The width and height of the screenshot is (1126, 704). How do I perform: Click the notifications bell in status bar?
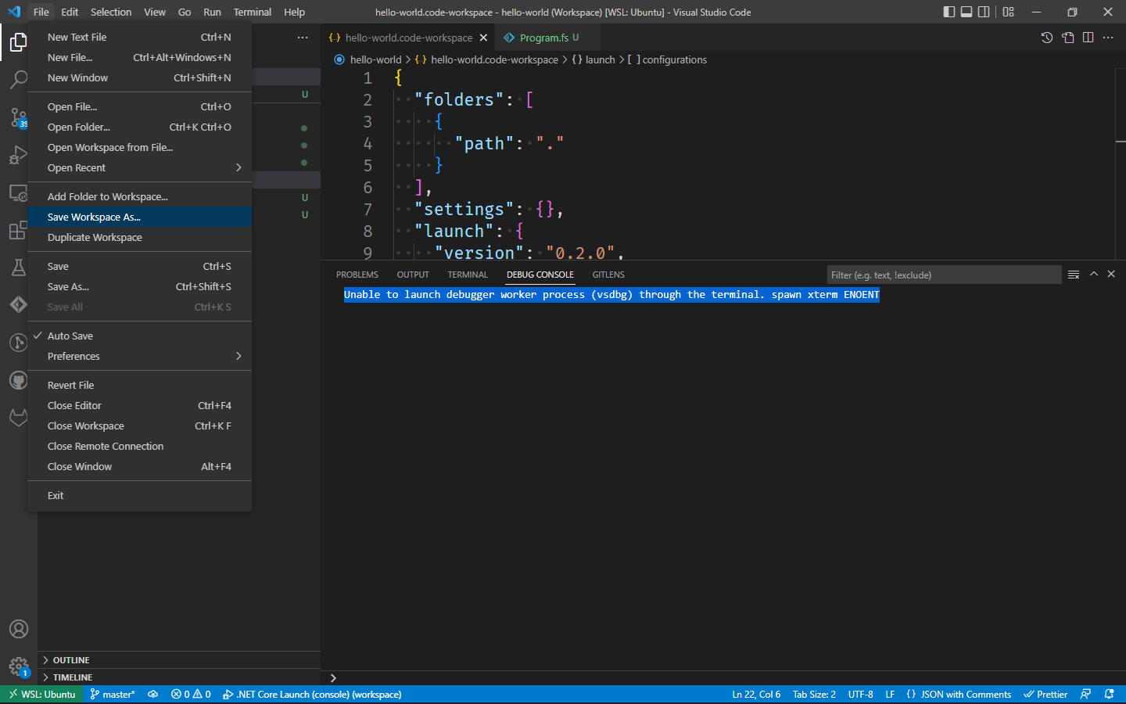coord(1109,694)
